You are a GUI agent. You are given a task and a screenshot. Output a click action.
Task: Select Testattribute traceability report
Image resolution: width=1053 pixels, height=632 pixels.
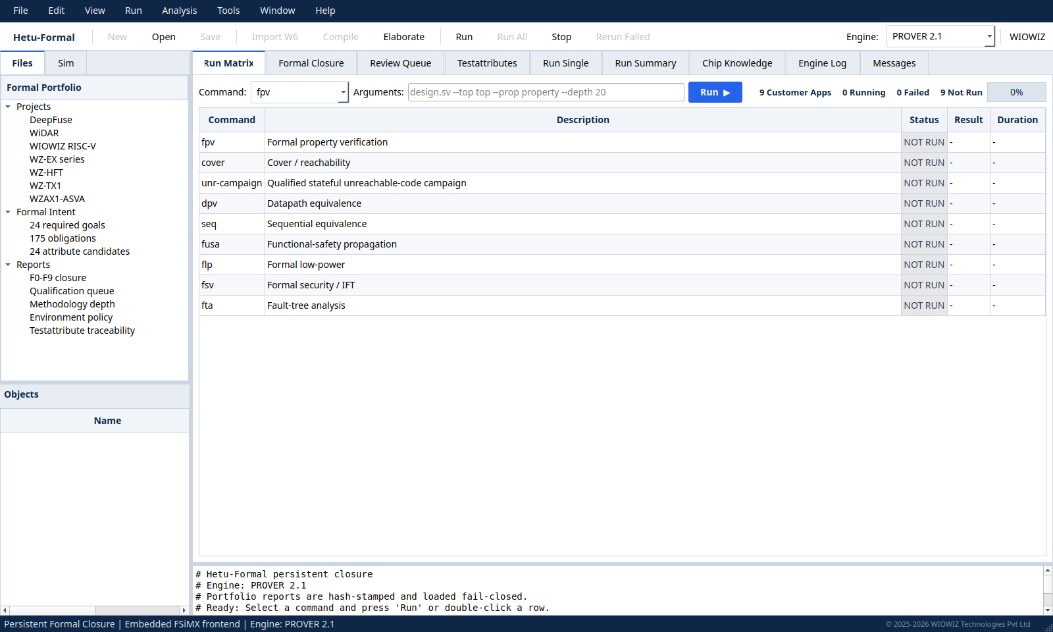pos(82,330)
